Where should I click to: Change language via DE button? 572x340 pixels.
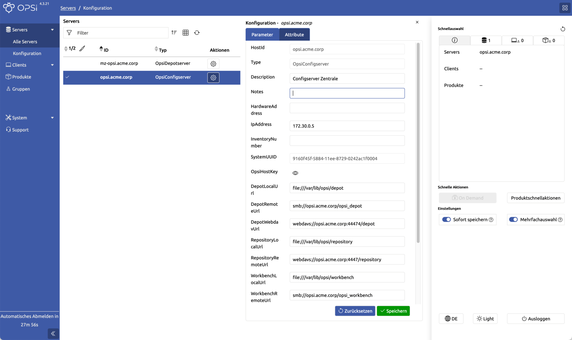pos(451,319)
